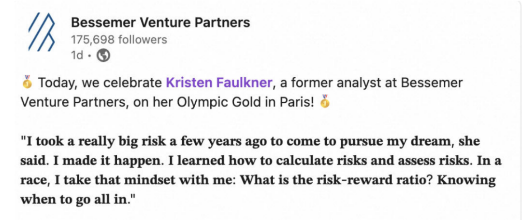Click the words "pursue my dream, she"

coord(409,142)
